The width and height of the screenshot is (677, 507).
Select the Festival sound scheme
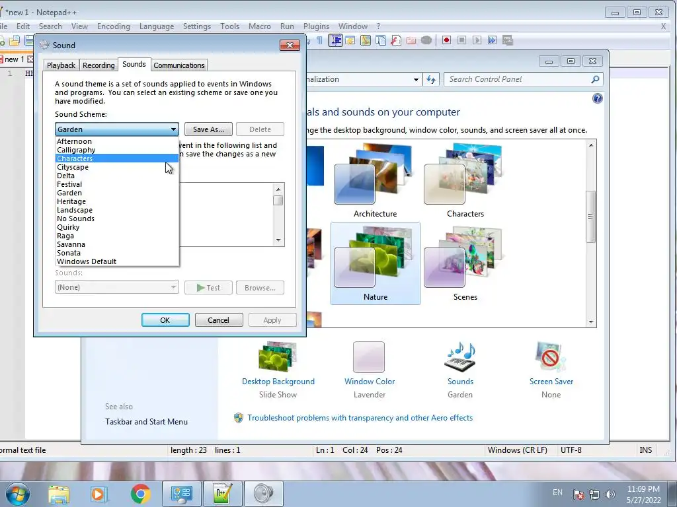117,185
